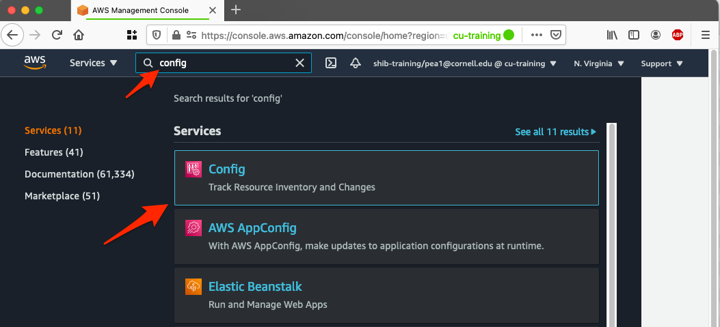Open the Firefox account icon
The height and width of the screenshot is (327, 720).
pyautogui.click(x=656, y=35)
